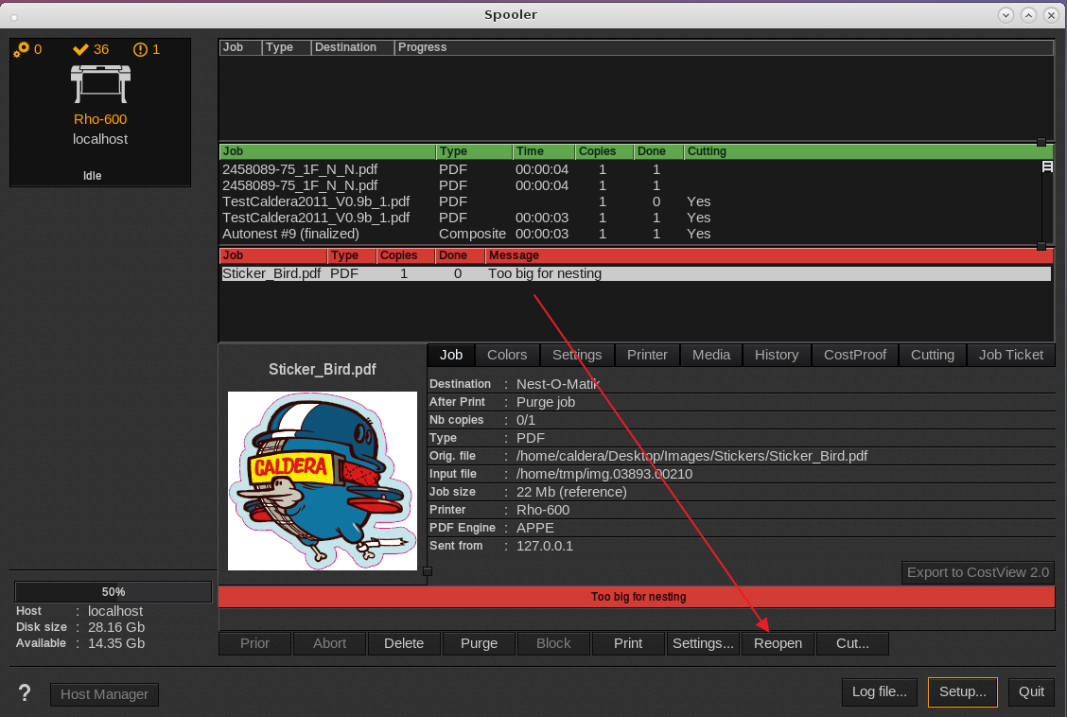The height and width of the screenshot is (717, 1067).
Task: Click the 50% disk usage bar
Action: tap(113, 591)
